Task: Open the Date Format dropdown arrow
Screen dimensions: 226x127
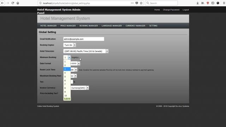Action: pos(79,64)
